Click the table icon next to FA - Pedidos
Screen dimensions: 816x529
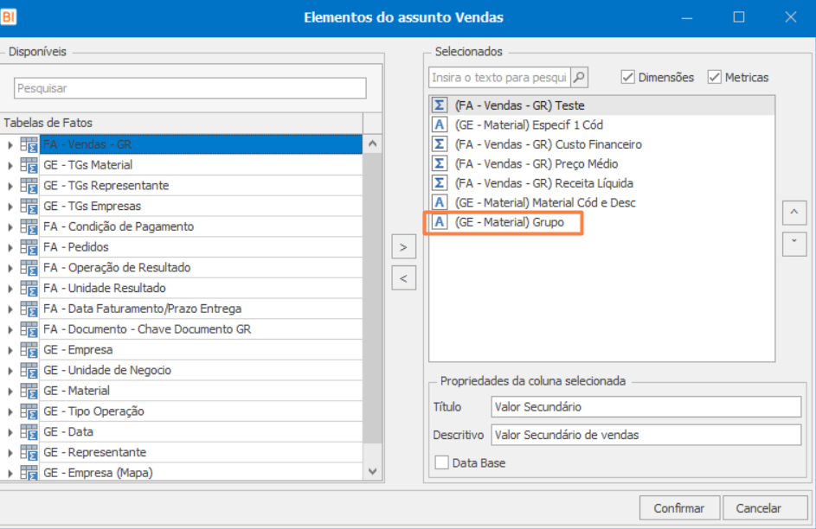coord(29,247)
